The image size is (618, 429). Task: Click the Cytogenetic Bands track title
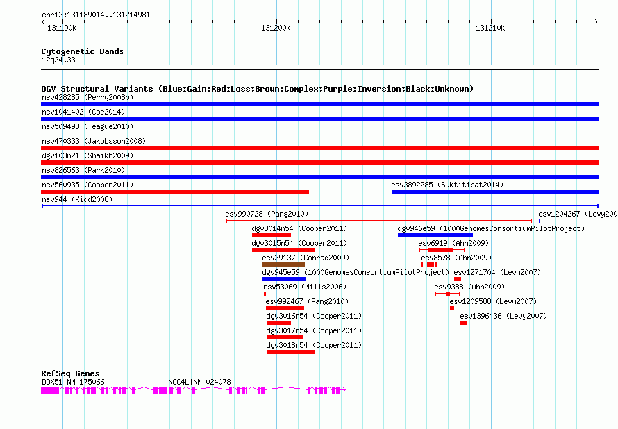coord(83,51)
